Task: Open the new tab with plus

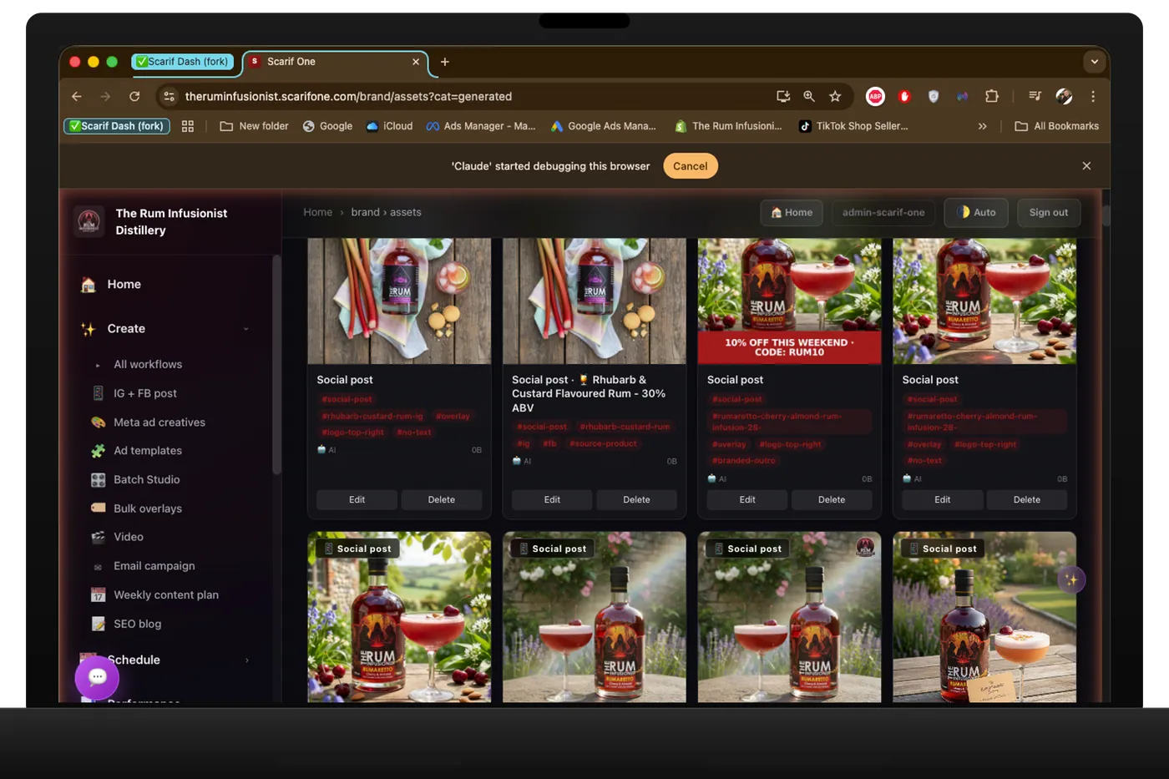Action: (x=445, y=62)
